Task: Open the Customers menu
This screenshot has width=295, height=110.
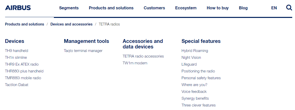Action: point(154,8)
